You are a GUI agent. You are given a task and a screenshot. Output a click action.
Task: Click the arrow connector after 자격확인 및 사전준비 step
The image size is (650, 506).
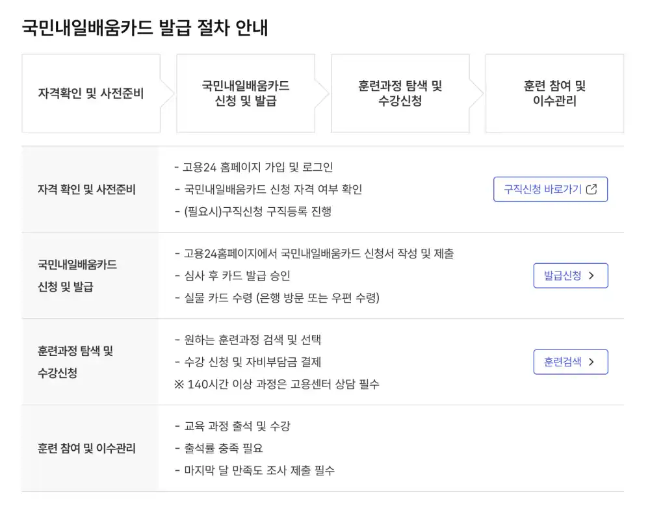[x=168, y=93]
